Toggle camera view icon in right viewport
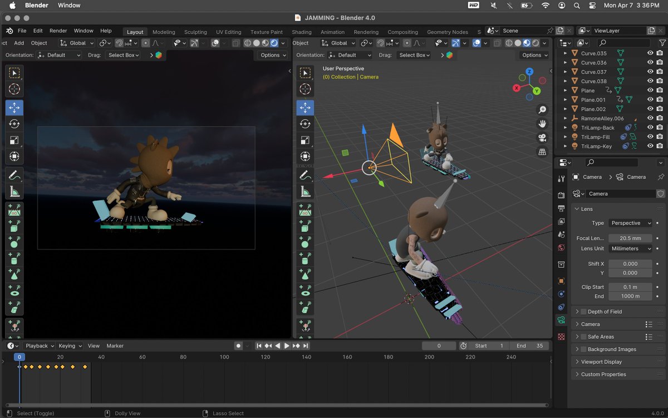The width and height of the screenshot is (668, 418). point(542,138)
